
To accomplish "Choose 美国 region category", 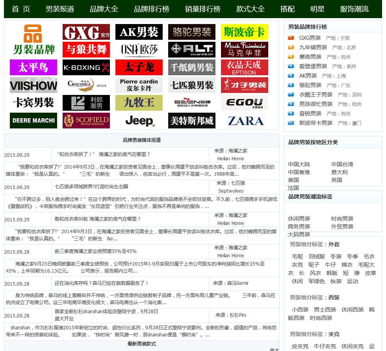I will (x=293, y=180).
